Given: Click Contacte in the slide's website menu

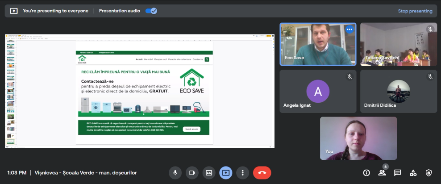Looking at the screenshot, I should 198,59.
